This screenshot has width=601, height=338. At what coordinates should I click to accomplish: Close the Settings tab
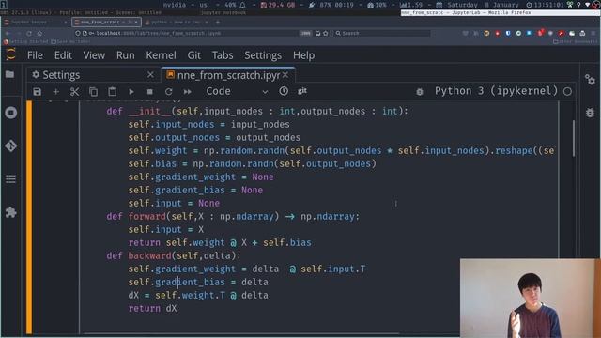pyautogui.click(x=150, y=75)
